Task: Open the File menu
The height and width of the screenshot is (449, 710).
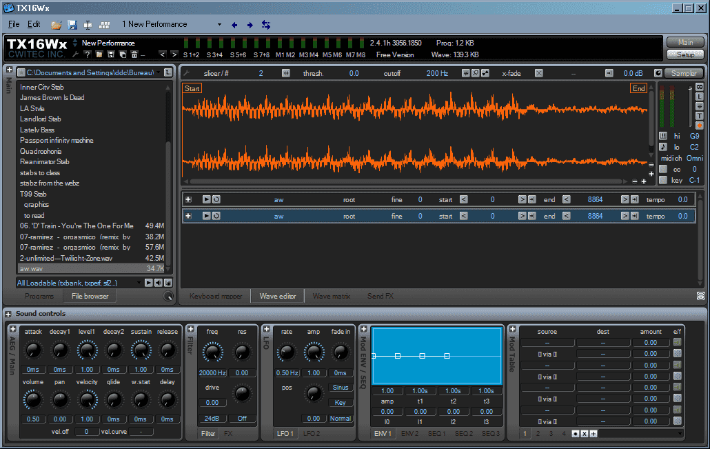Action: point(14,24)
